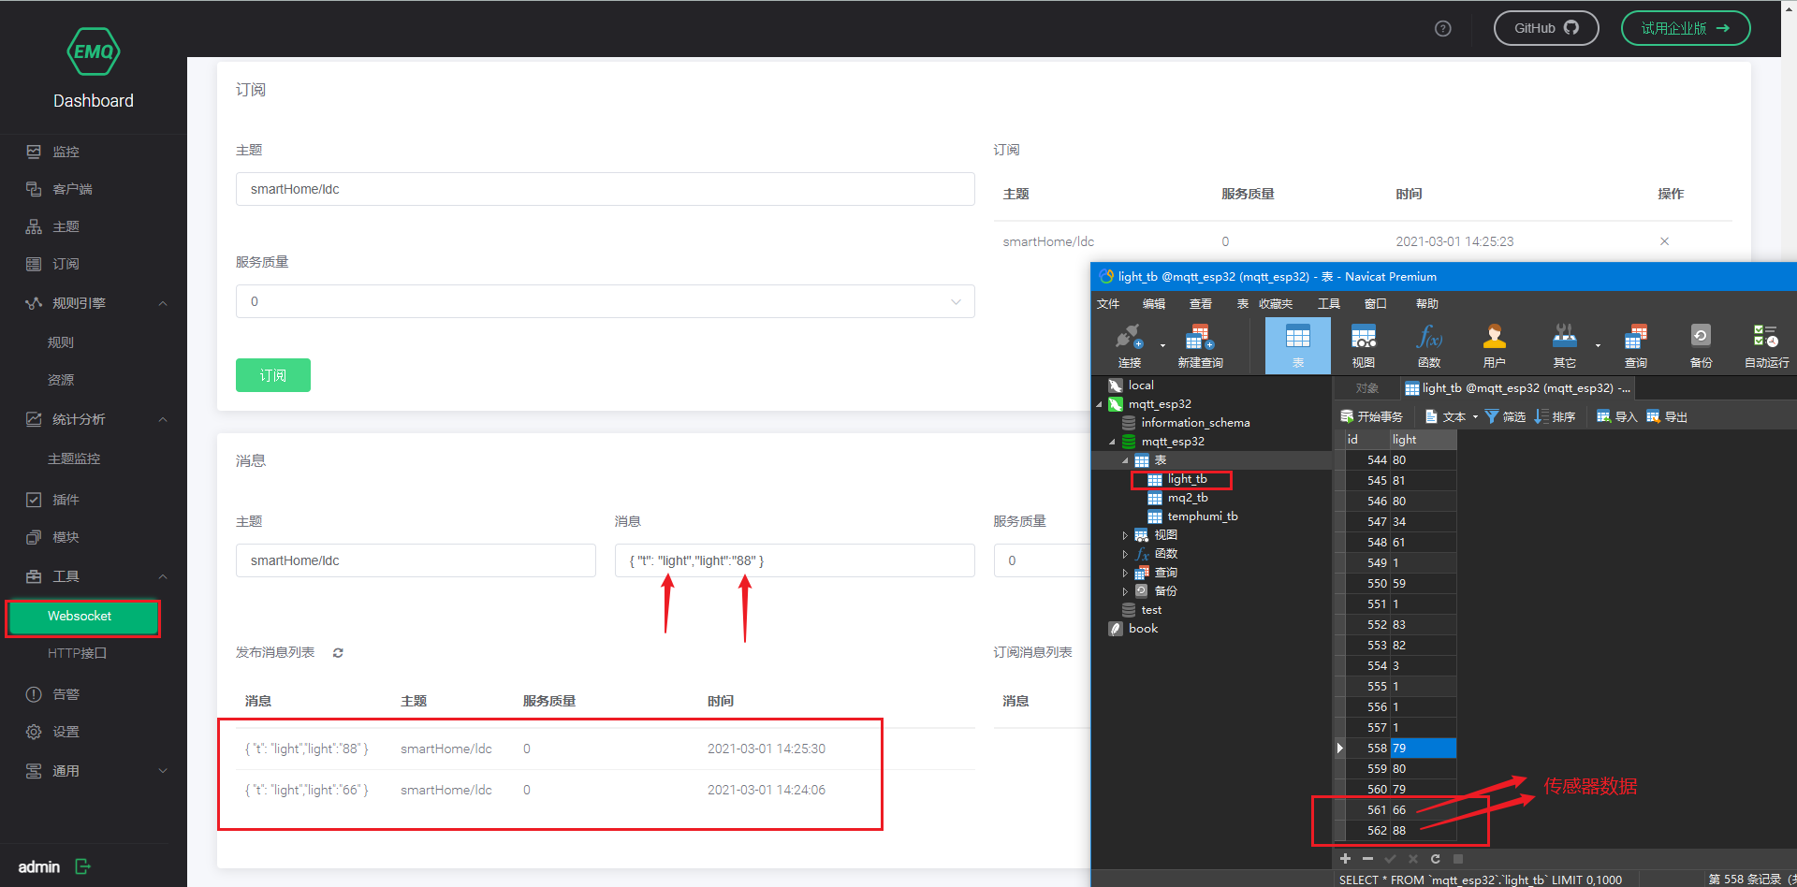Click the Navicat 查询 toolbar icon
This screenshot has width=1797, height=887.
(x=1636, y=345)
